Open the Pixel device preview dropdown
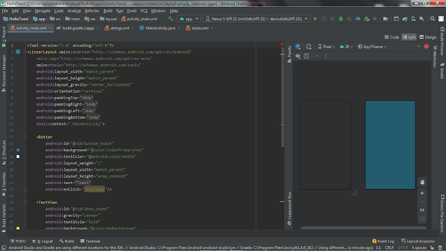Image resolution: width=446 pixels, height=251 pixels. 327,47
